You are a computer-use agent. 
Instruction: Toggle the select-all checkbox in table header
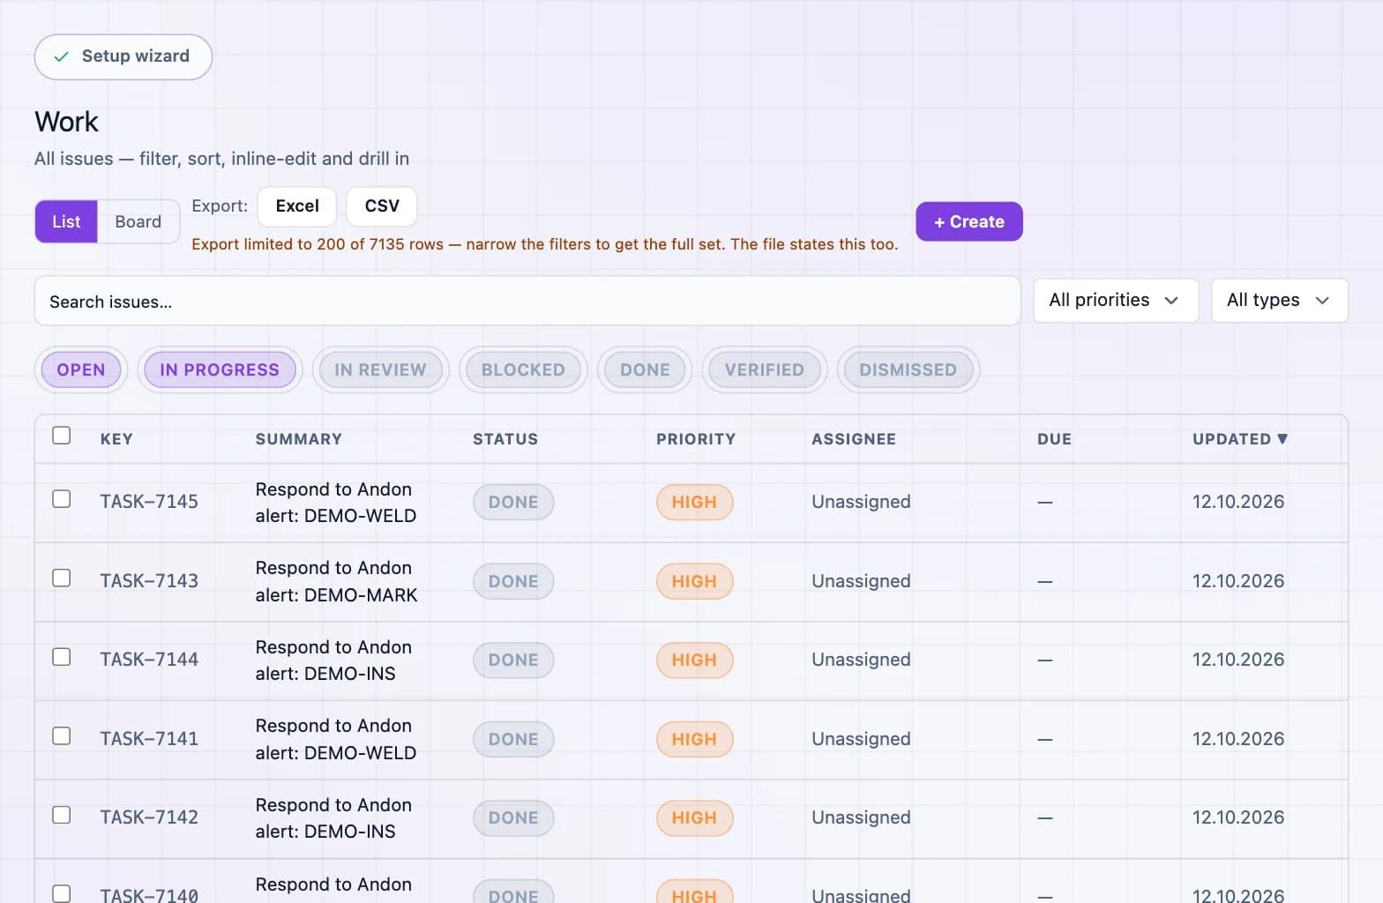tap(61, 435)
